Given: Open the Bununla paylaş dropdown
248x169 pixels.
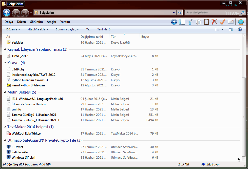Looking at the screenshot, I should pos(67,29).
